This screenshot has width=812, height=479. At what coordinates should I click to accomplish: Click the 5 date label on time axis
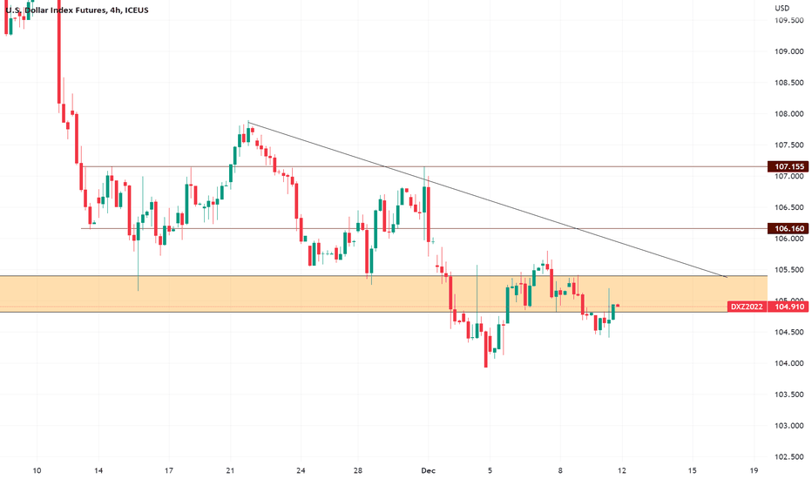click(490, 470)
